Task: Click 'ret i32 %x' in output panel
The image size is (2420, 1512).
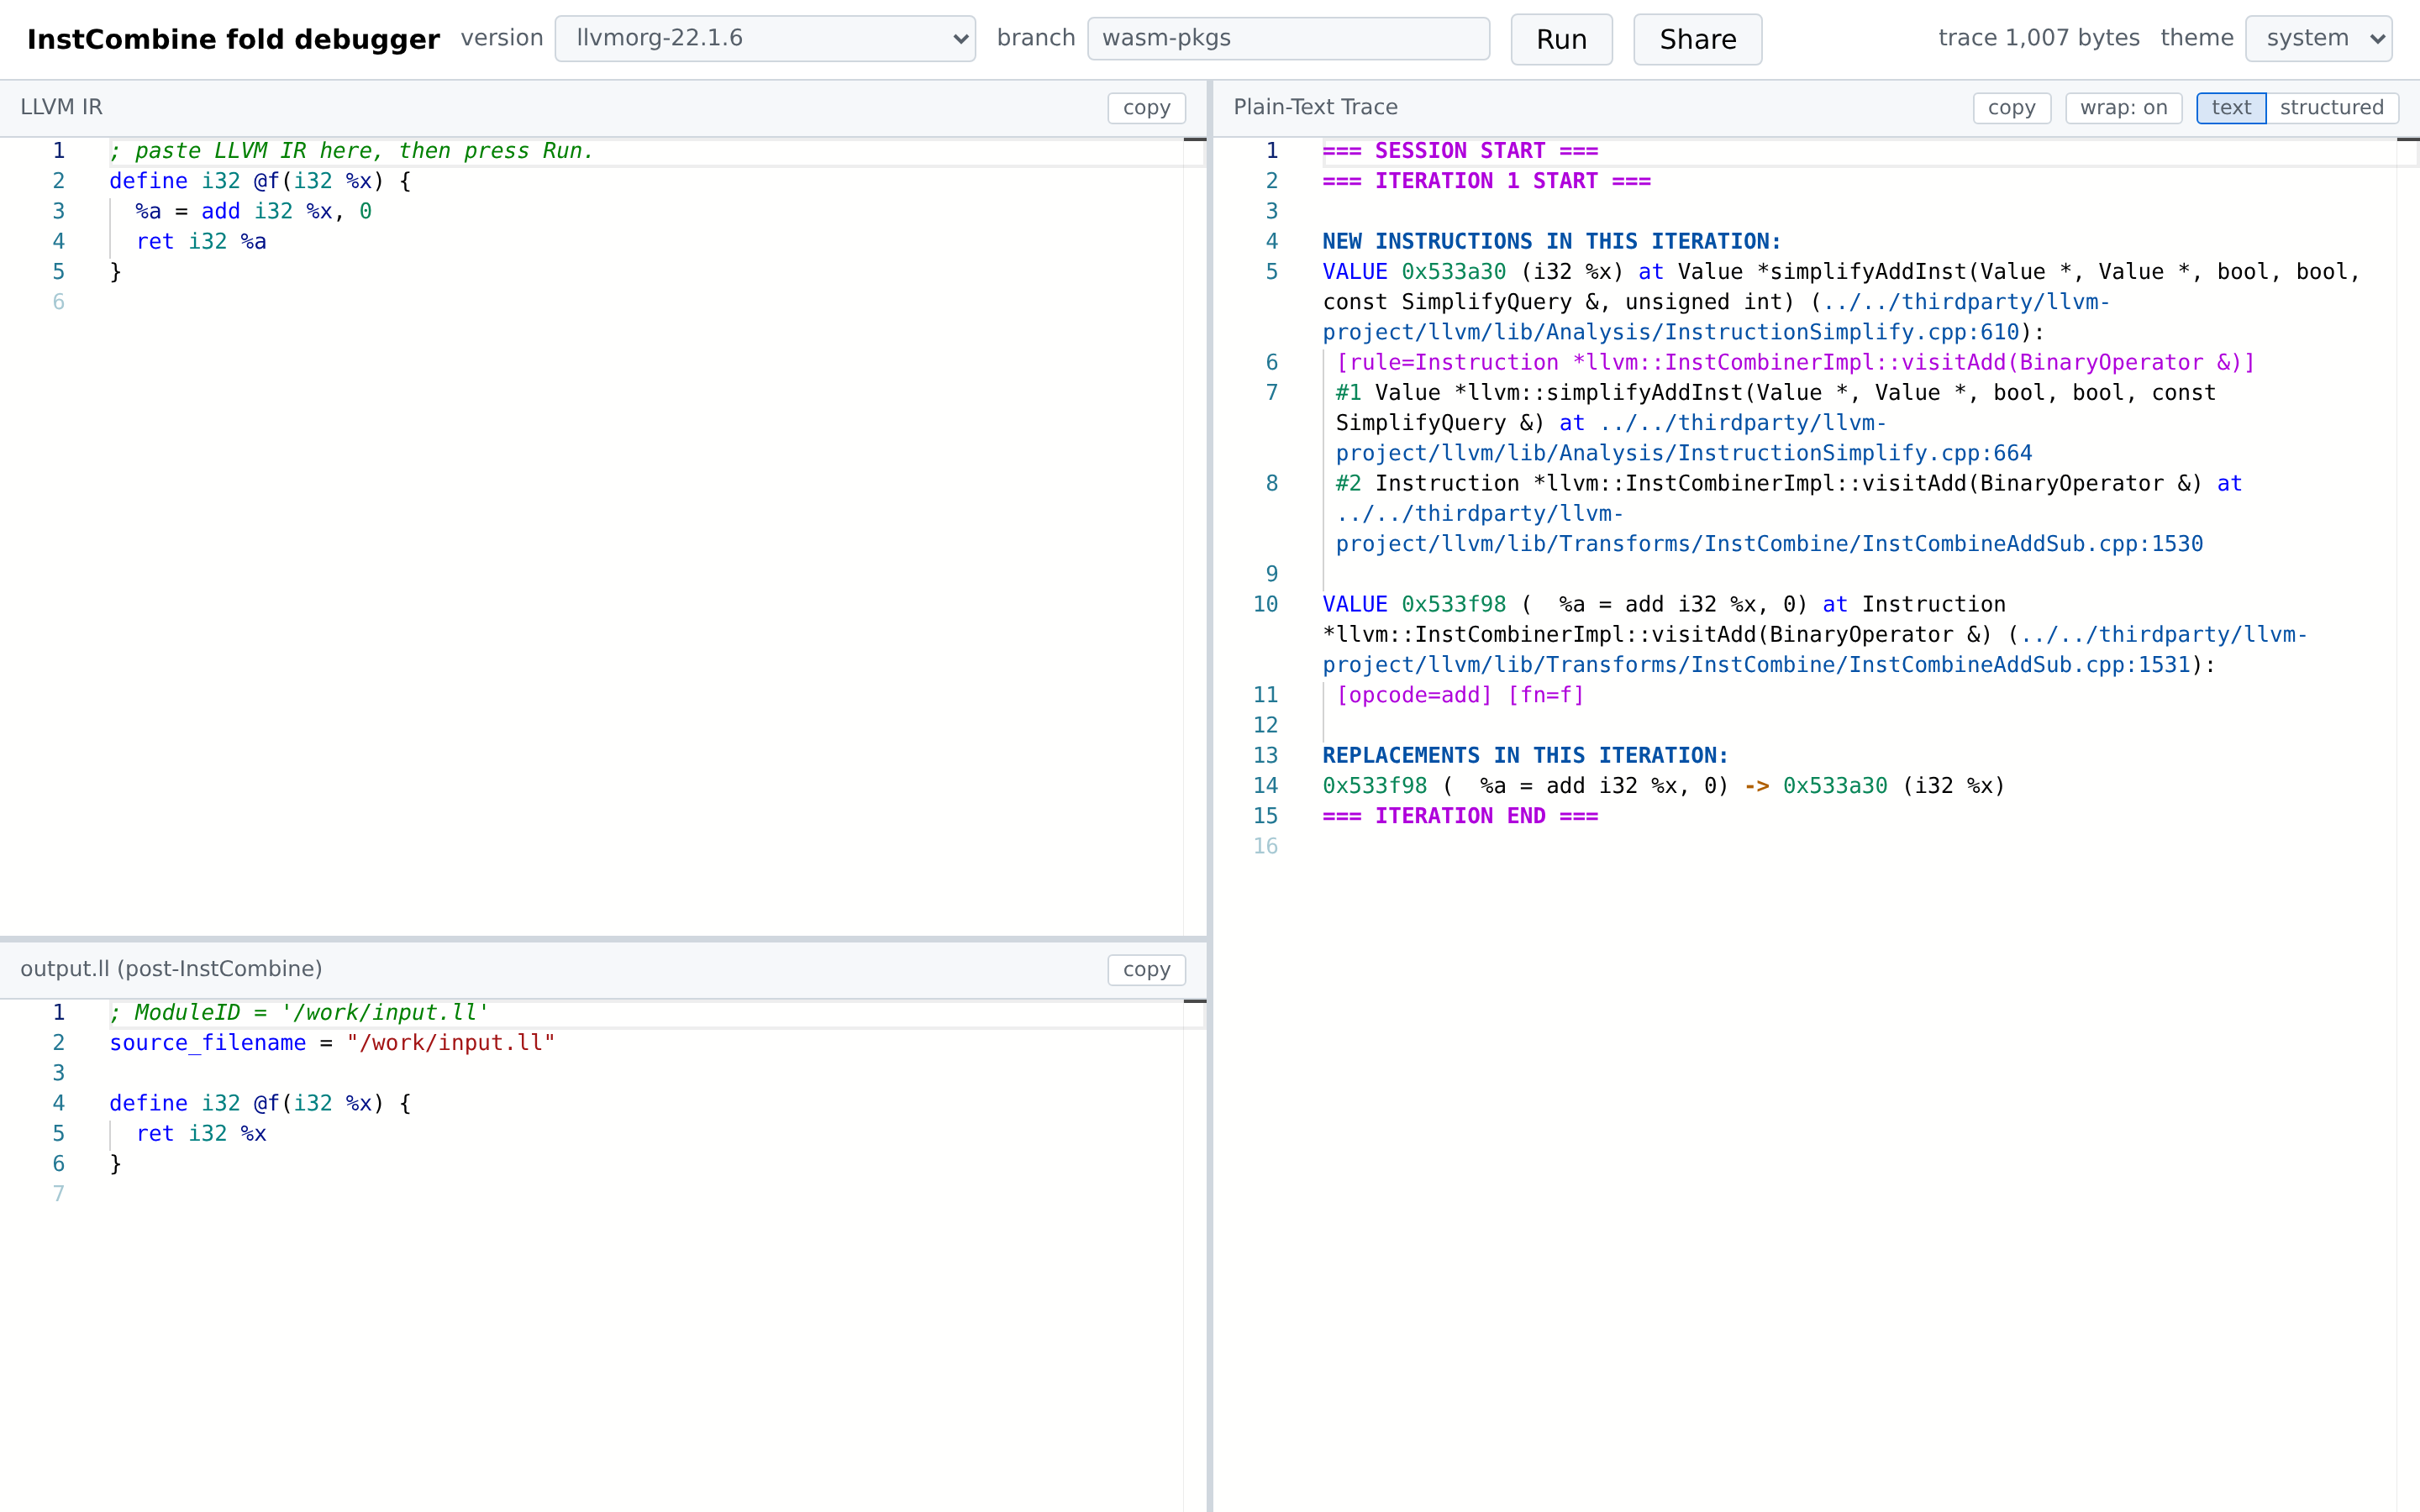Action: click(x=201, y=1134)
